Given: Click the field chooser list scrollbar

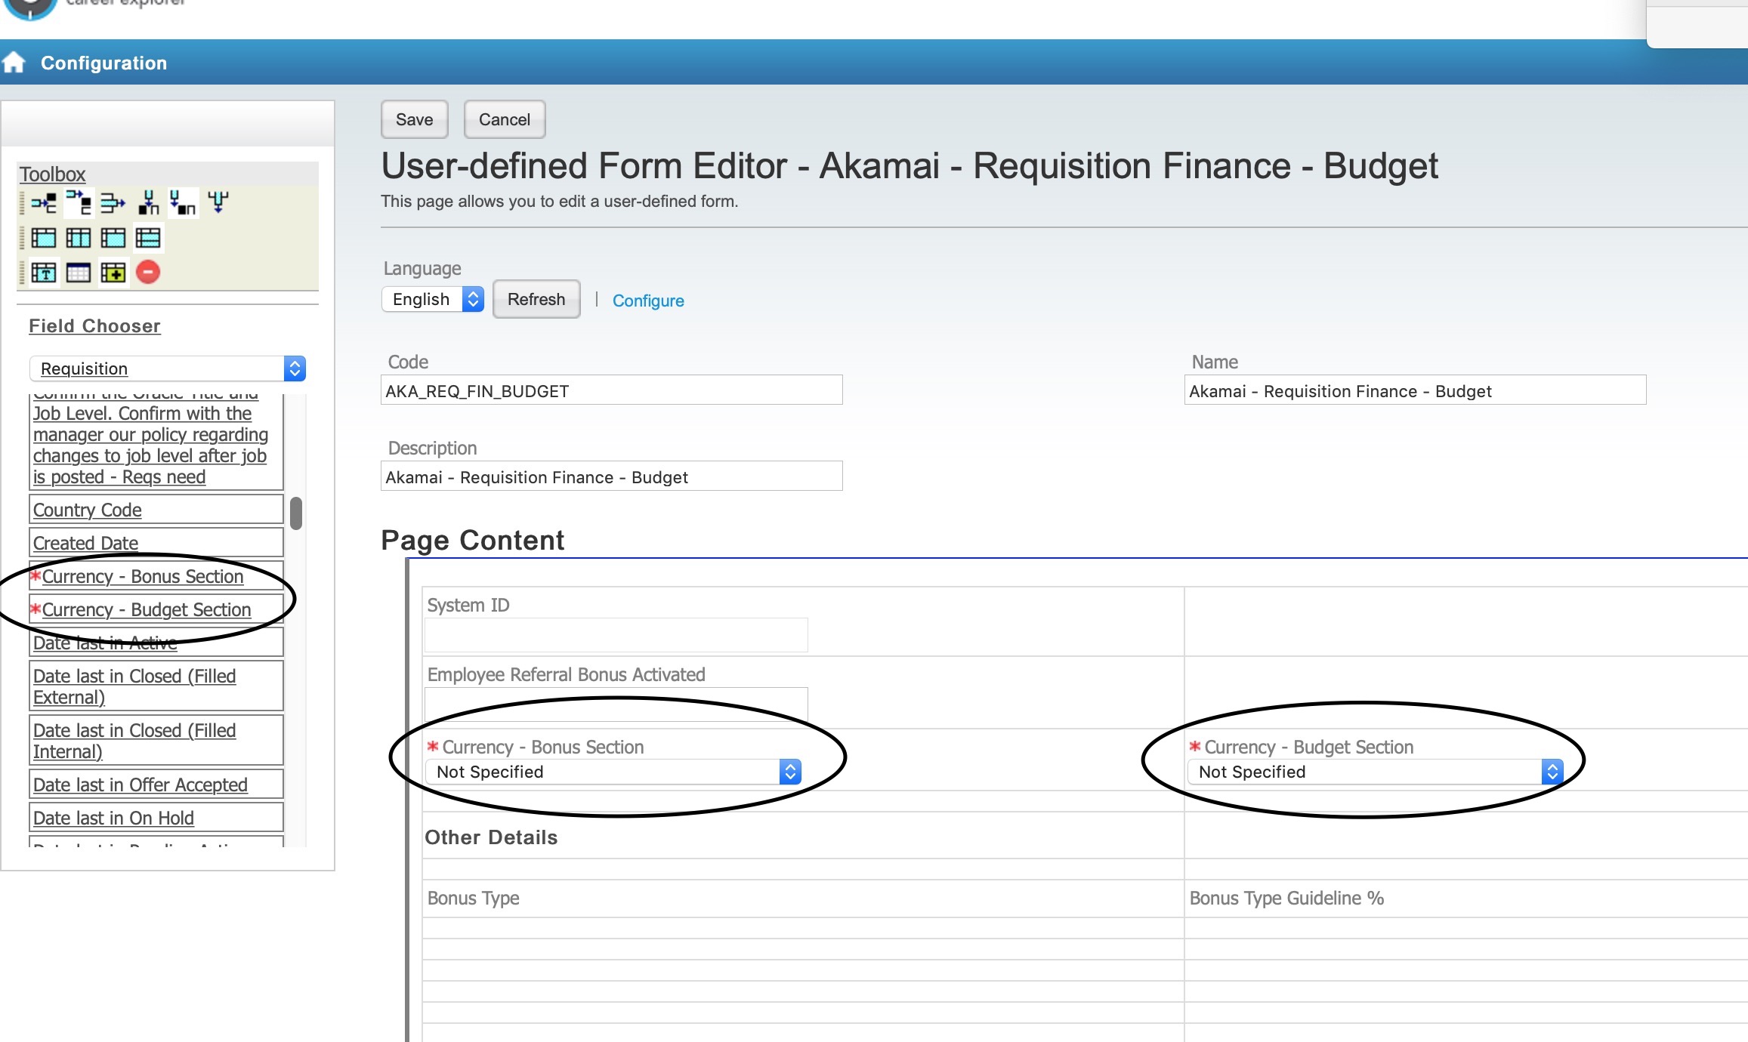Looking at the screenshot, I should pyautogui.click(x=296, y=513).
